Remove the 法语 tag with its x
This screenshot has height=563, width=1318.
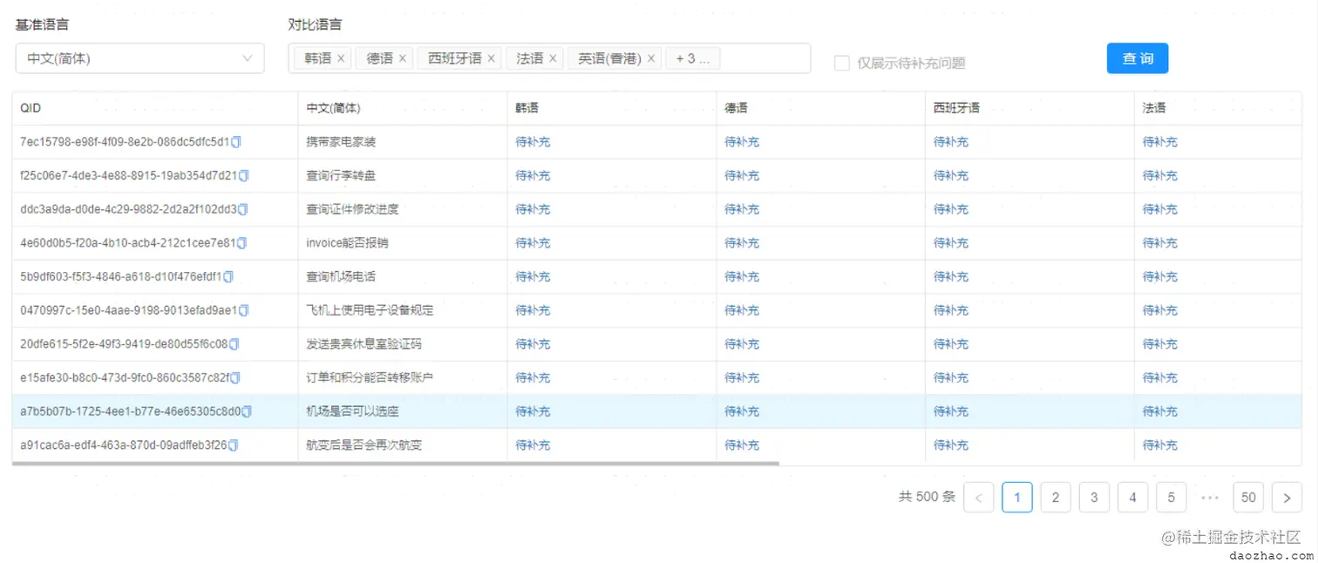pyautogui.click(x=552, y=59)
